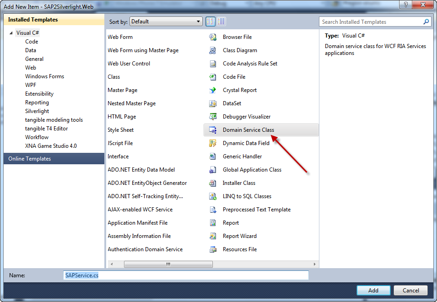The height and width of the screenshot is (302, 437).
Task: Open the Workflow category
Action: (37, 137)
